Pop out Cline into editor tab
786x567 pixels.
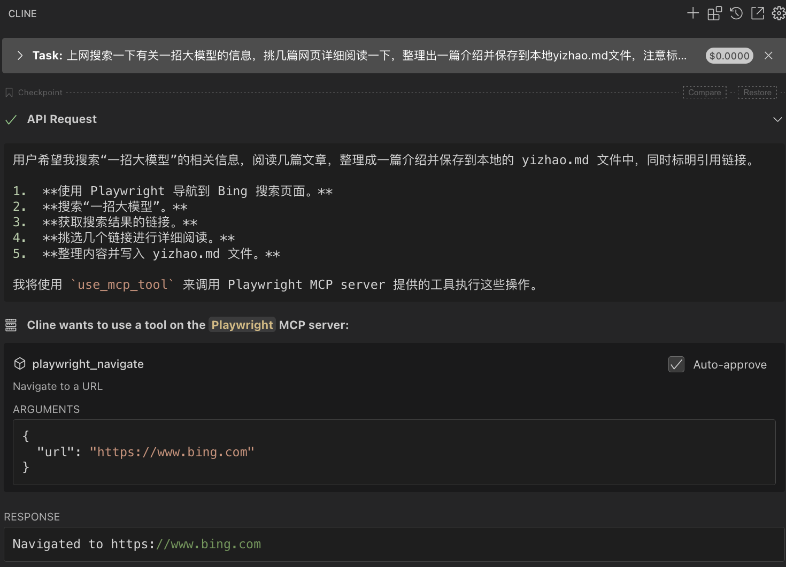(758, 13)
